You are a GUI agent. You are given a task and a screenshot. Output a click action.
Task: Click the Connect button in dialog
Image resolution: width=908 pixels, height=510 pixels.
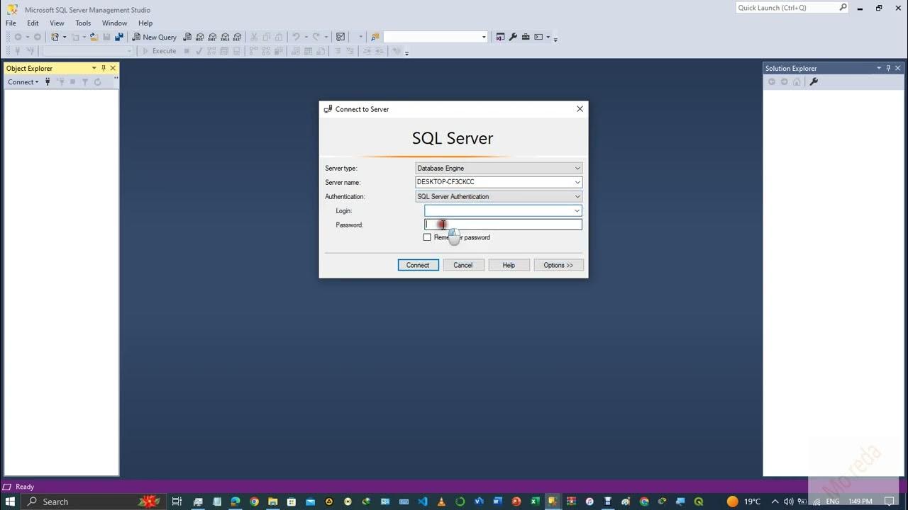tap(418, 265)
